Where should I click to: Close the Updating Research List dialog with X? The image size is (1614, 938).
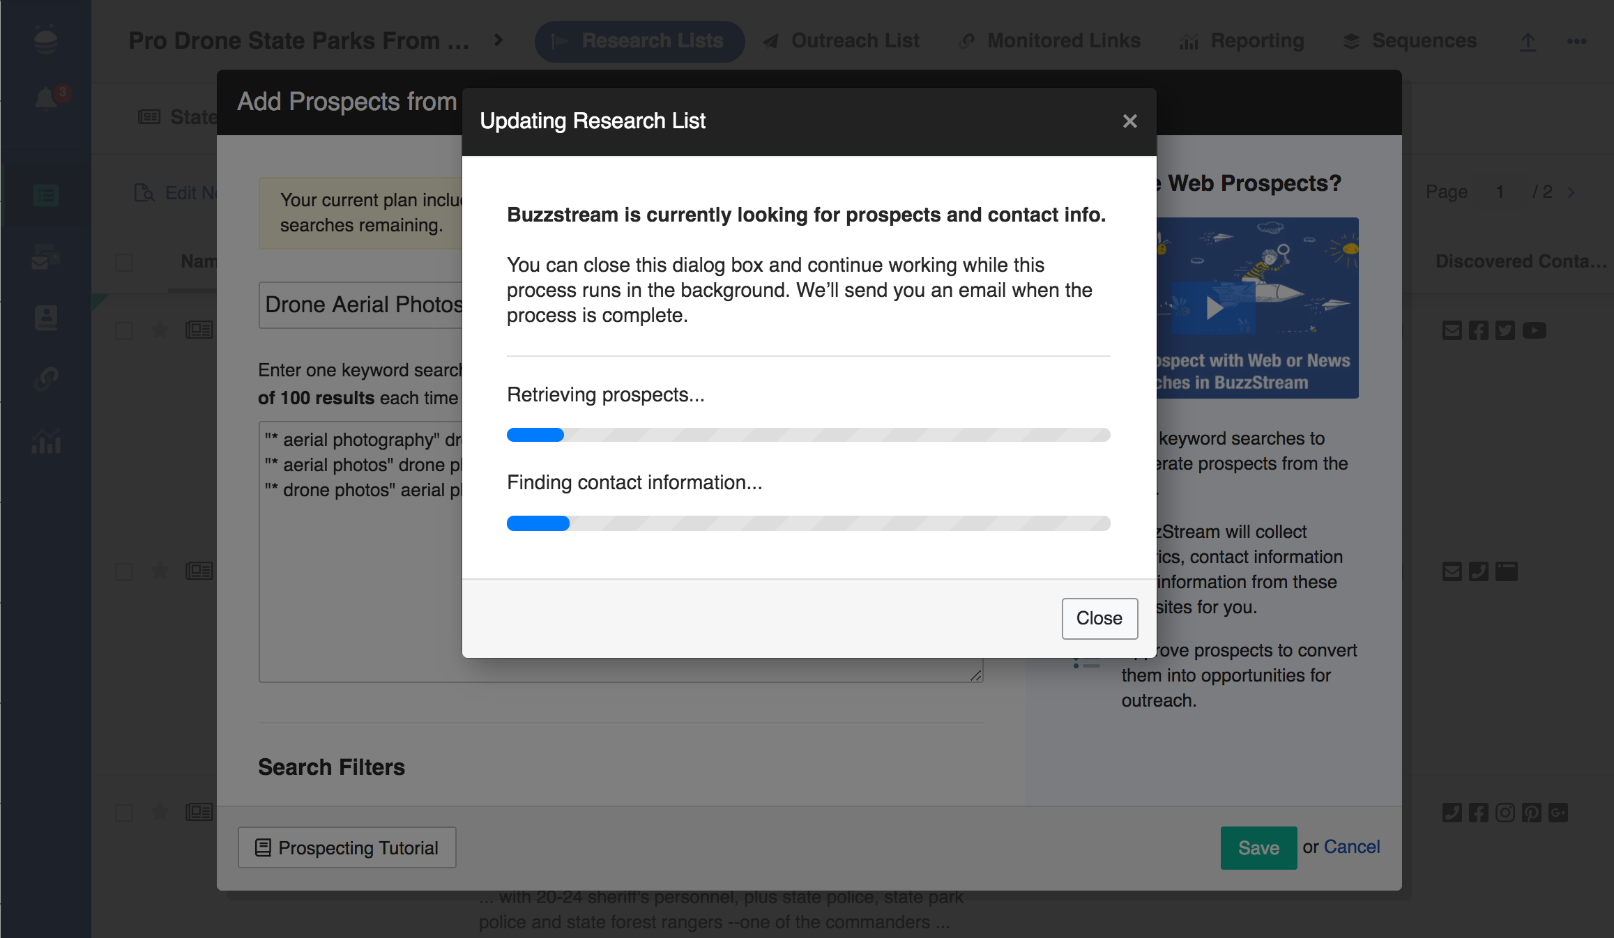tap(1129, 121)
